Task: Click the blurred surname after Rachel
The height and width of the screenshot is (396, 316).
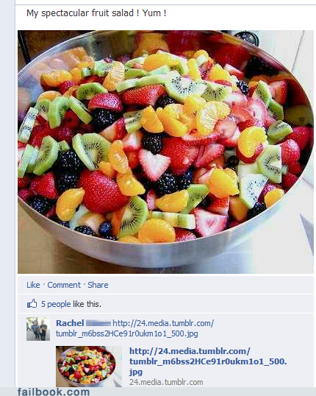Action: tap(98, 323)
